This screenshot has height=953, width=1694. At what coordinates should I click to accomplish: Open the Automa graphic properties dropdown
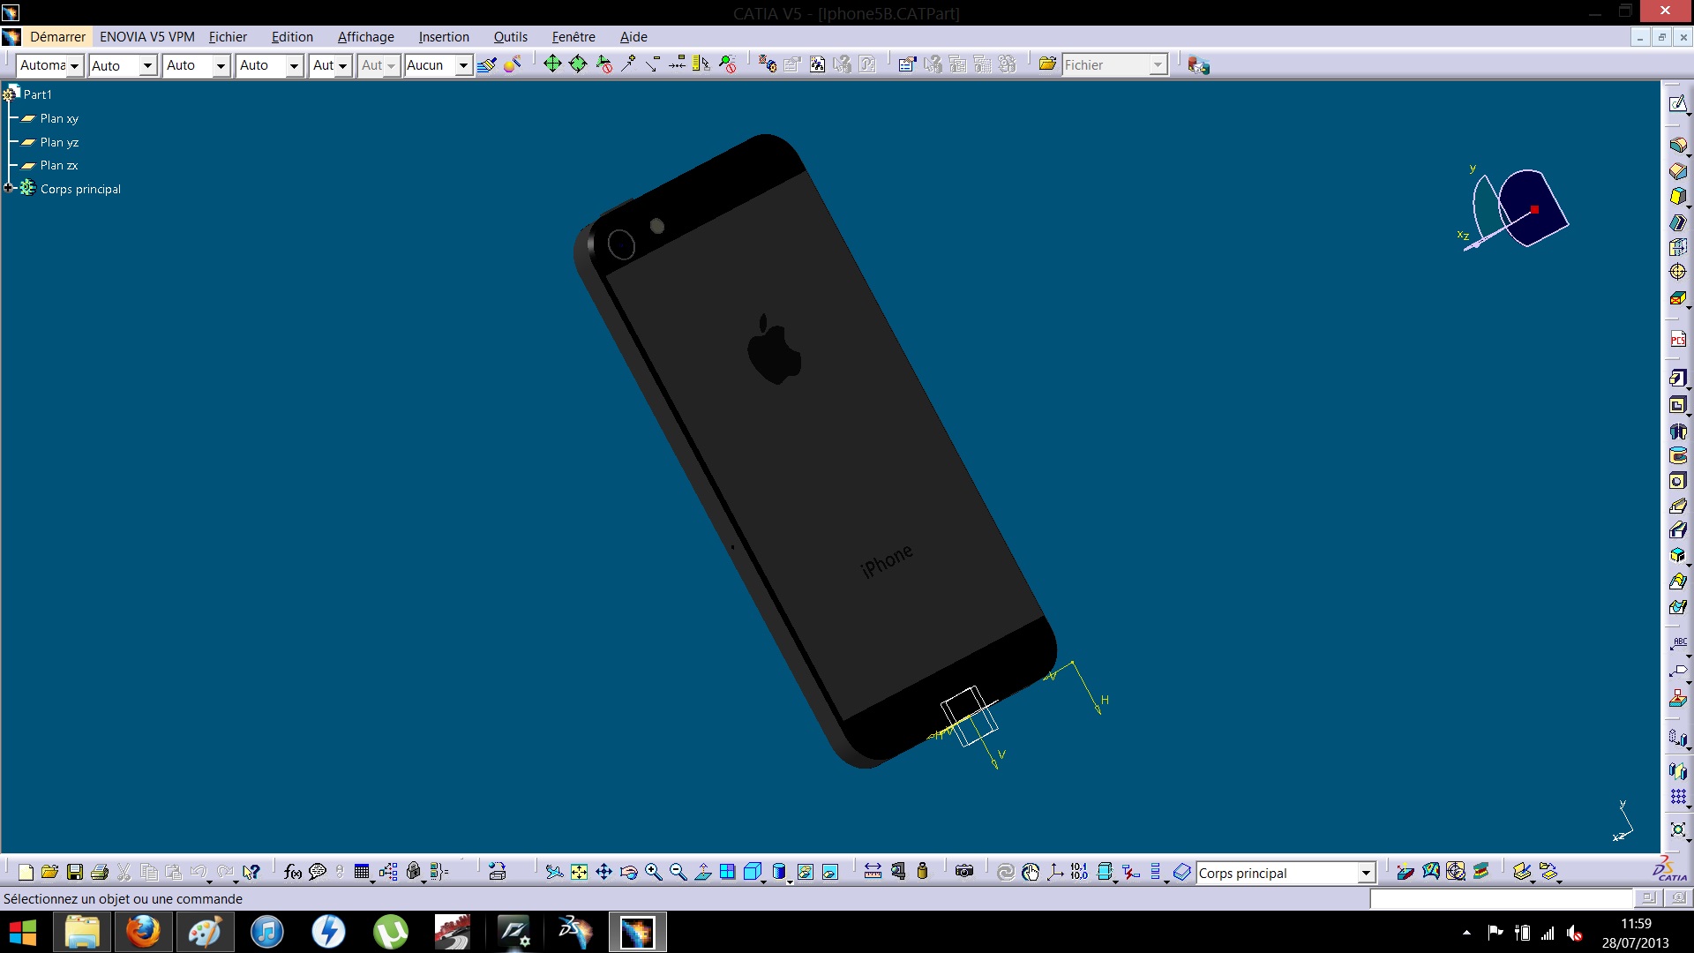[x=75, y=65]
